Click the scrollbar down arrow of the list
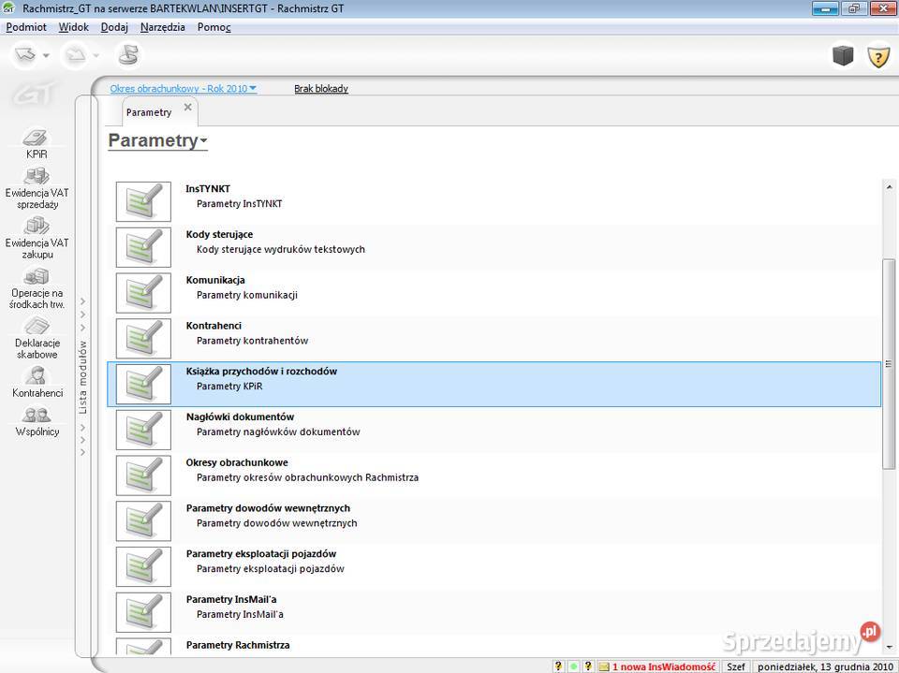 pyautogui.click(x=889, y=647)
